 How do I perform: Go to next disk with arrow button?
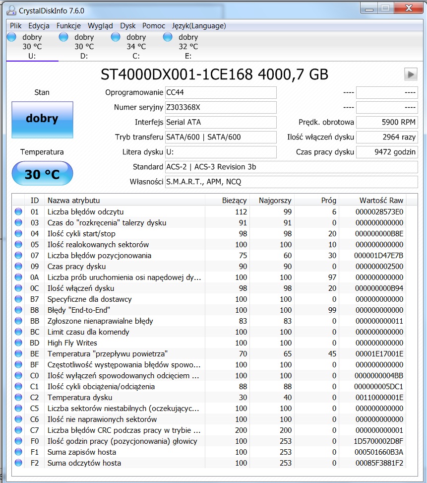tap(411, 74)
